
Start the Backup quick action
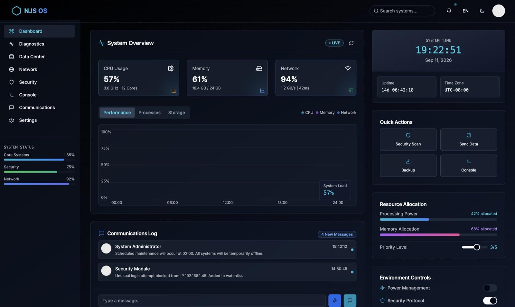pyautogui.click(x=408, y=166)
